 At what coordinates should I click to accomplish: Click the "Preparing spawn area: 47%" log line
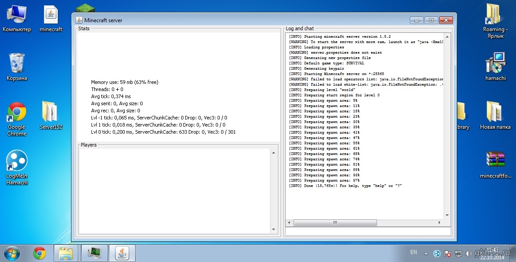click(x=324, y=138)
